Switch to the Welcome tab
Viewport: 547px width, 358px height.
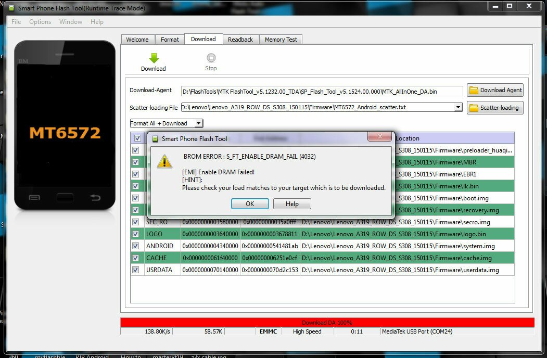(137, 40)
